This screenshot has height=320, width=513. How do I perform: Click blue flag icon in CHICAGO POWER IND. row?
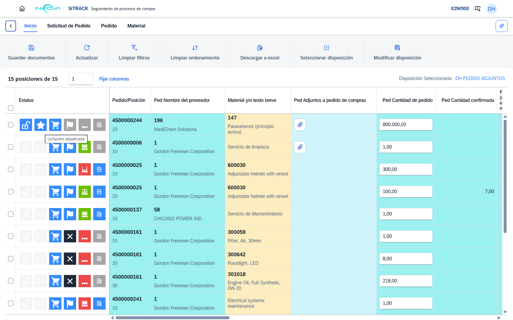70,214
